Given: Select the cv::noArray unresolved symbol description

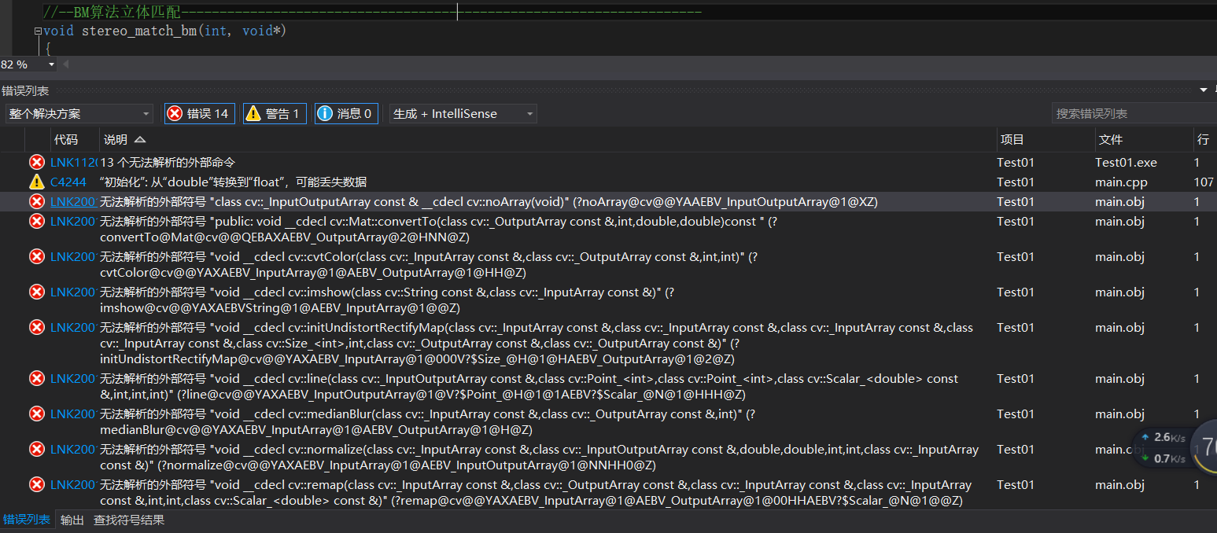Looking at the screenshot, I should tap(489, 202).
